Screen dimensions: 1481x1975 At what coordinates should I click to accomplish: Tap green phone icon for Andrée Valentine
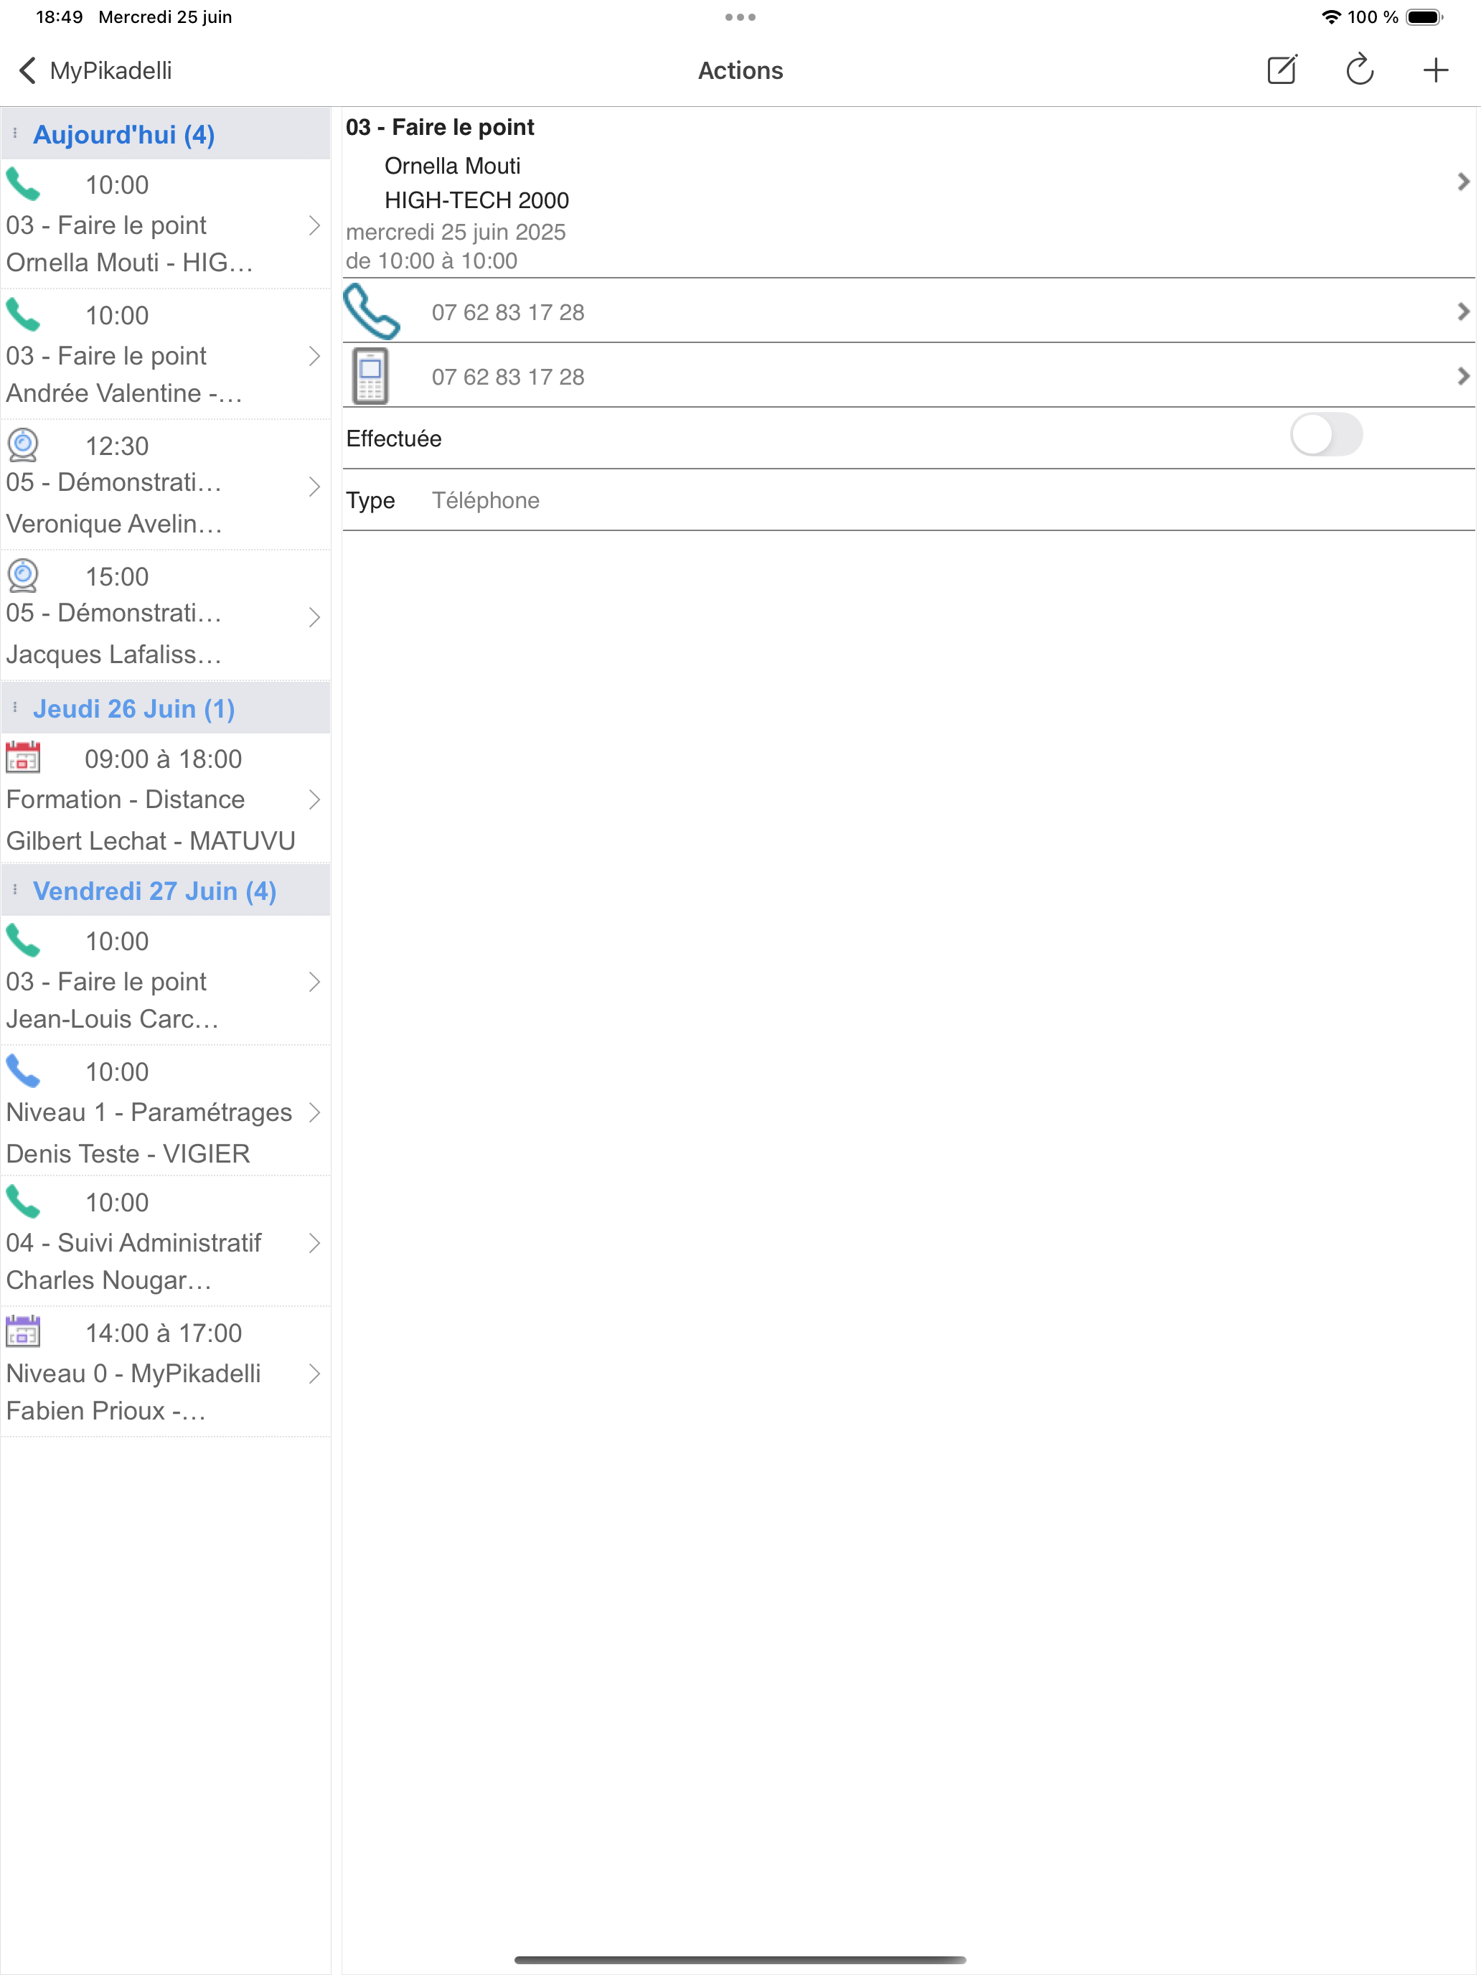23,315
